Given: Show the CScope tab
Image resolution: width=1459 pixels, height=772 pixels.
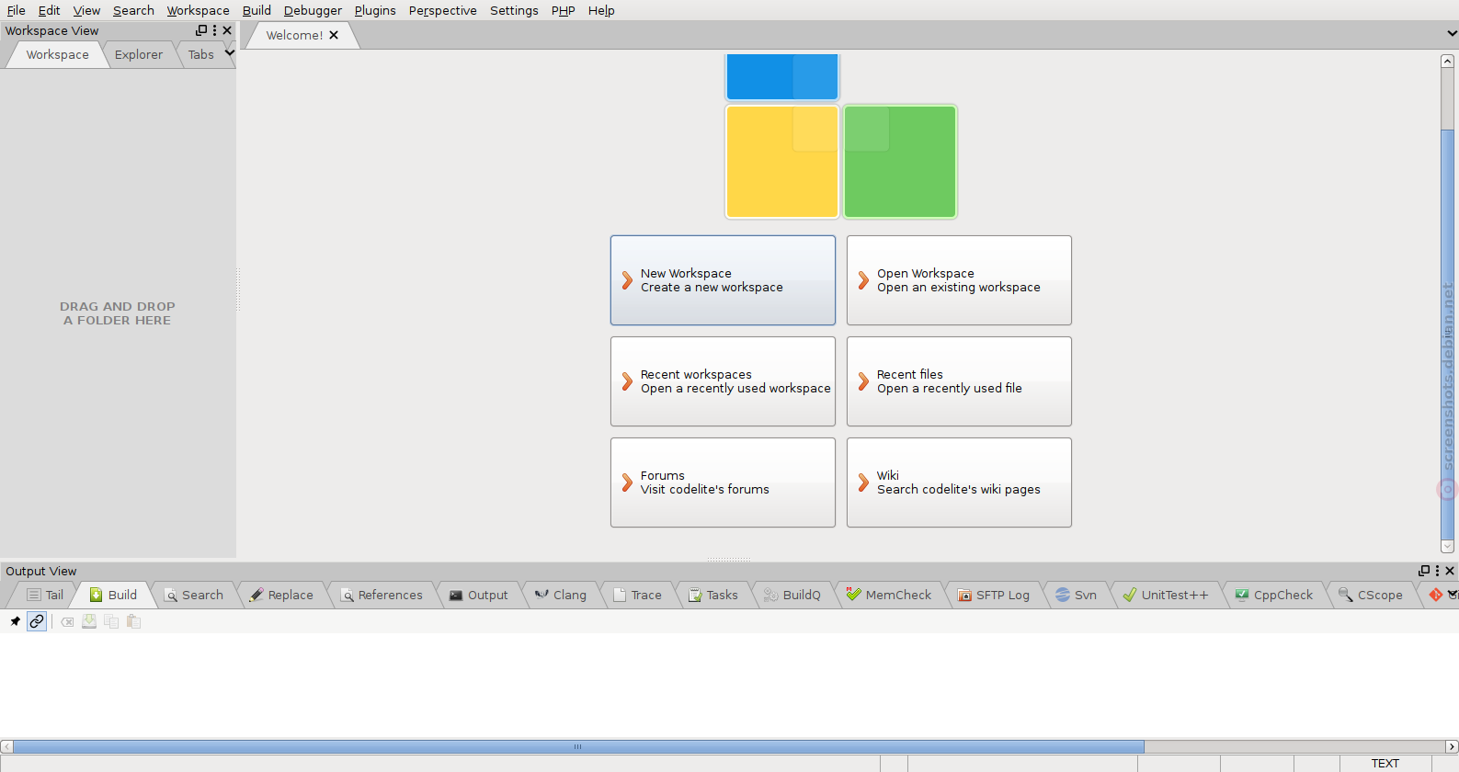Looking at the screenshot, I should pos(1371,595).
